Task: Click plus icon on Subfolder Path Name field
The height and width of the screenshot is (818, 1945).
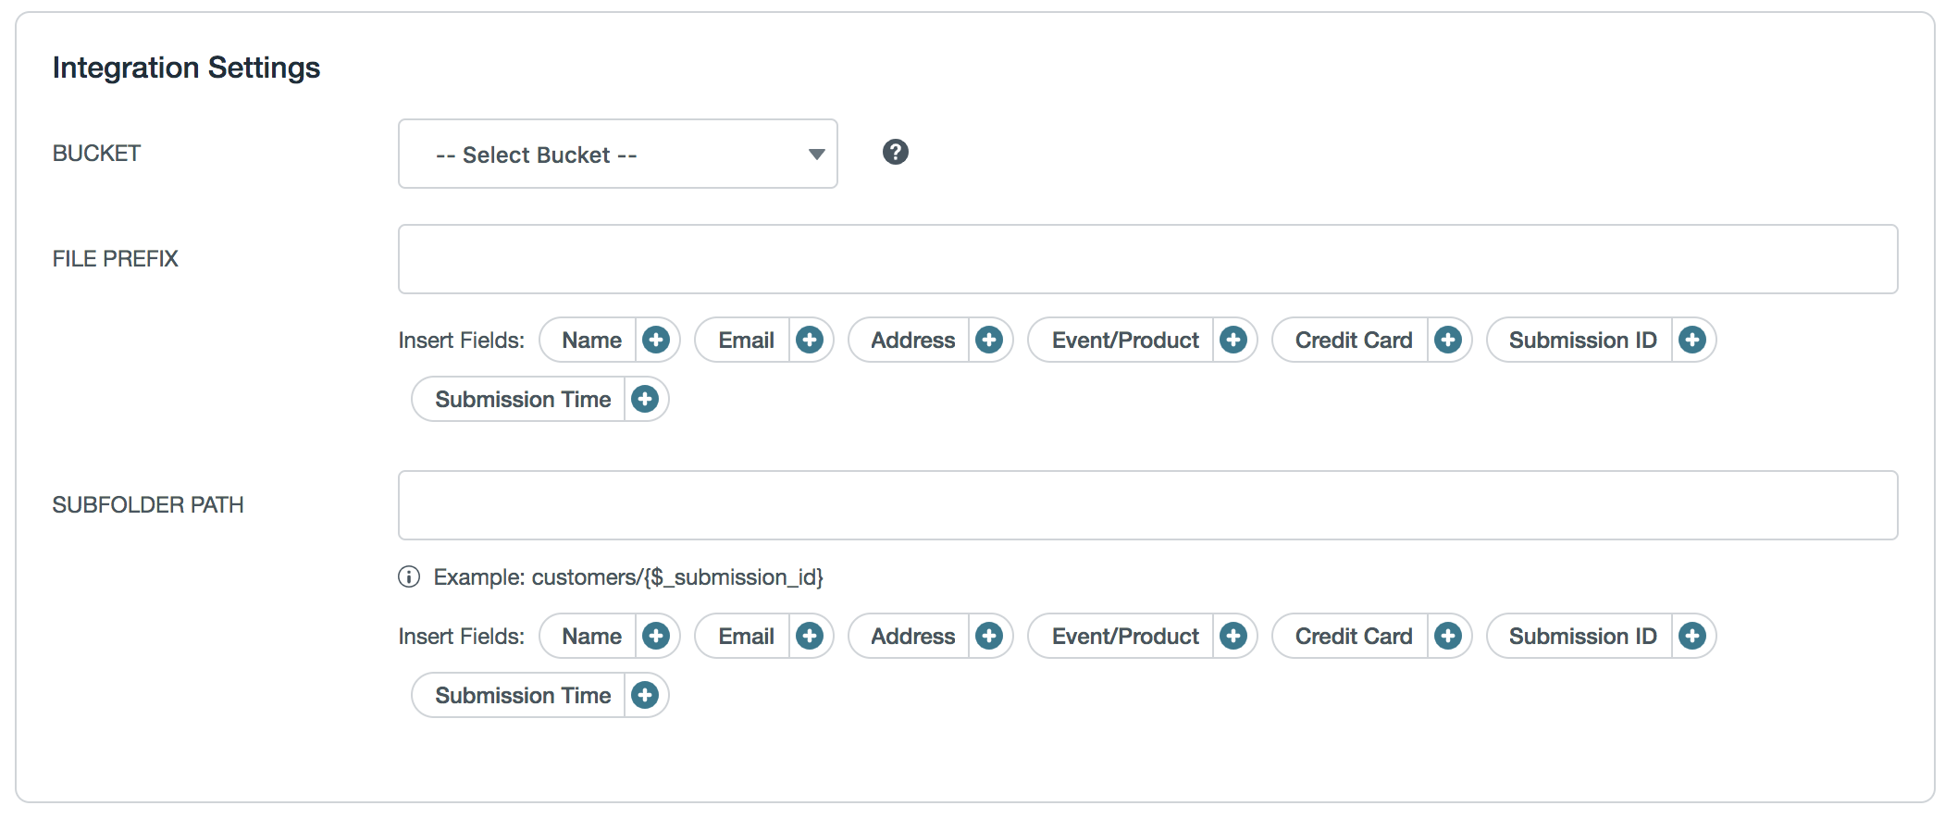Action: pyautogui.click(x=656, y=636)
